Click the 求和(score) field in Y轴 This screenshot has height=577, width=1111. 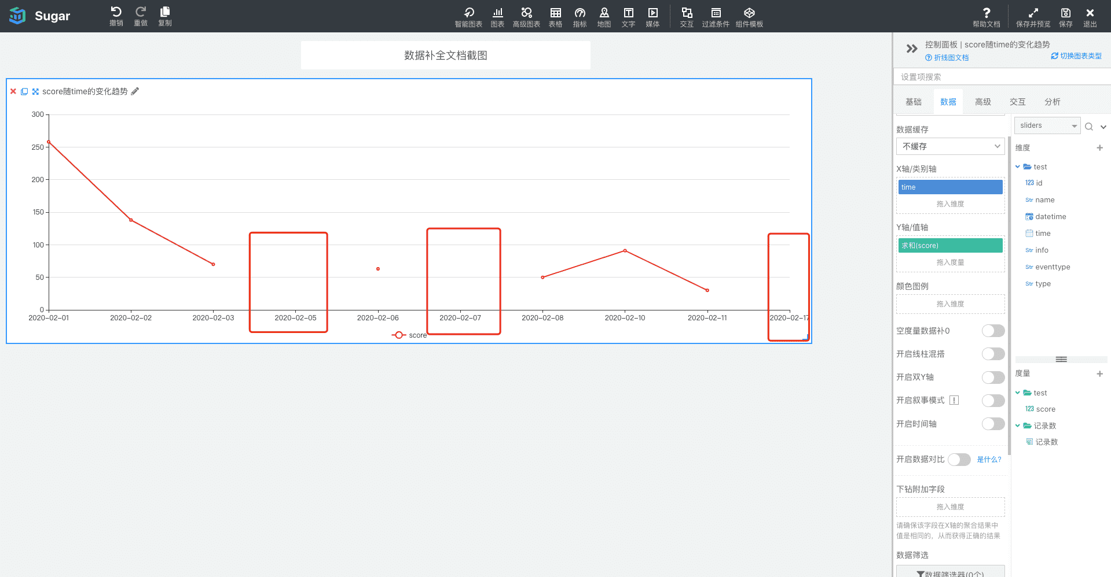coord(950,246)
